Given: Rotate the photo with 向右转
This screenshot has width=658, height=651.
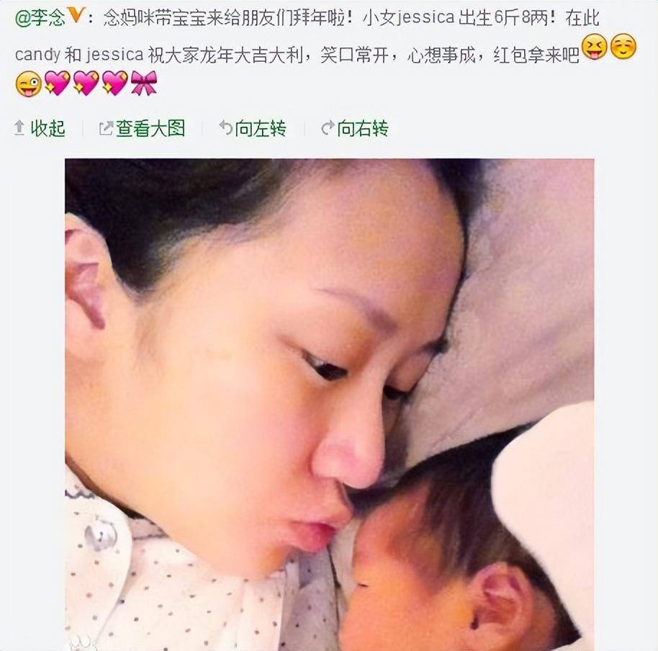Looking at the screenshot, I should tap(363, 128).
